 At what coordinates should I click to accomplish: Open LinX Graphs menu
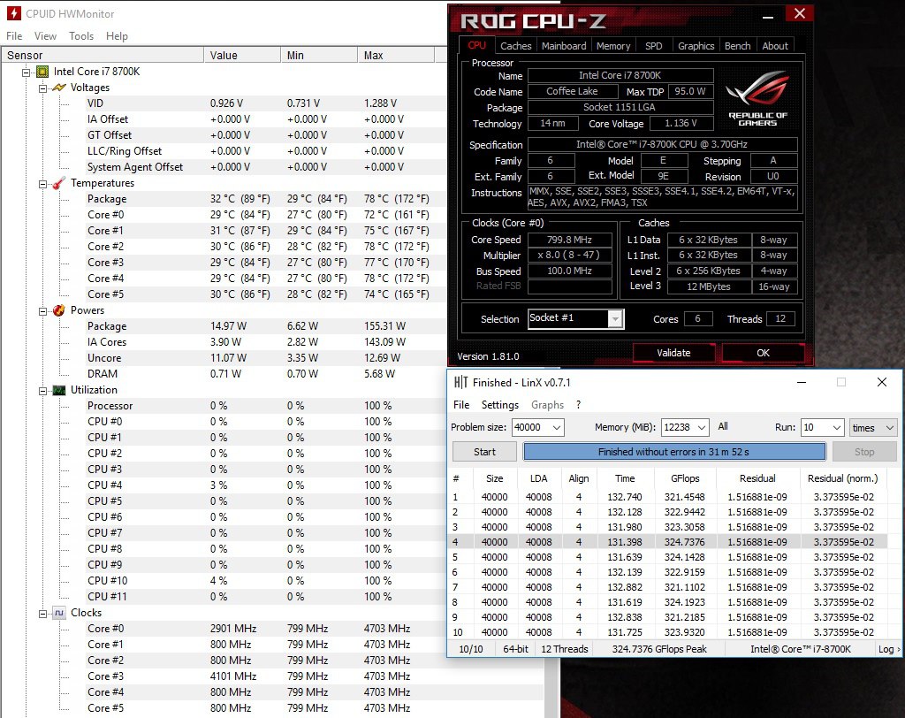coord(547,405)
